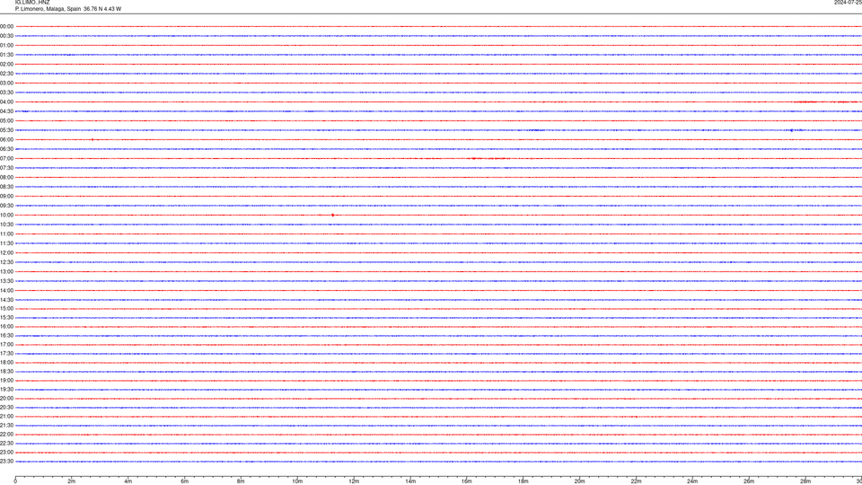Click the 6m axis tick label
862x485 pixels.
pos(185,481)
